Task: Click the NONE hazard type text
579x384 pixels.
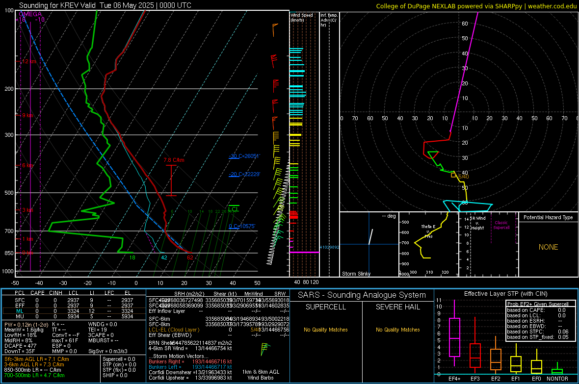Action: (548, 247)
